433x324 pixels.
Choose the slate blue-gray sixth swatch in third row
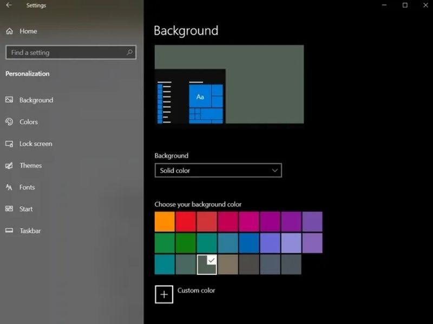270,265
